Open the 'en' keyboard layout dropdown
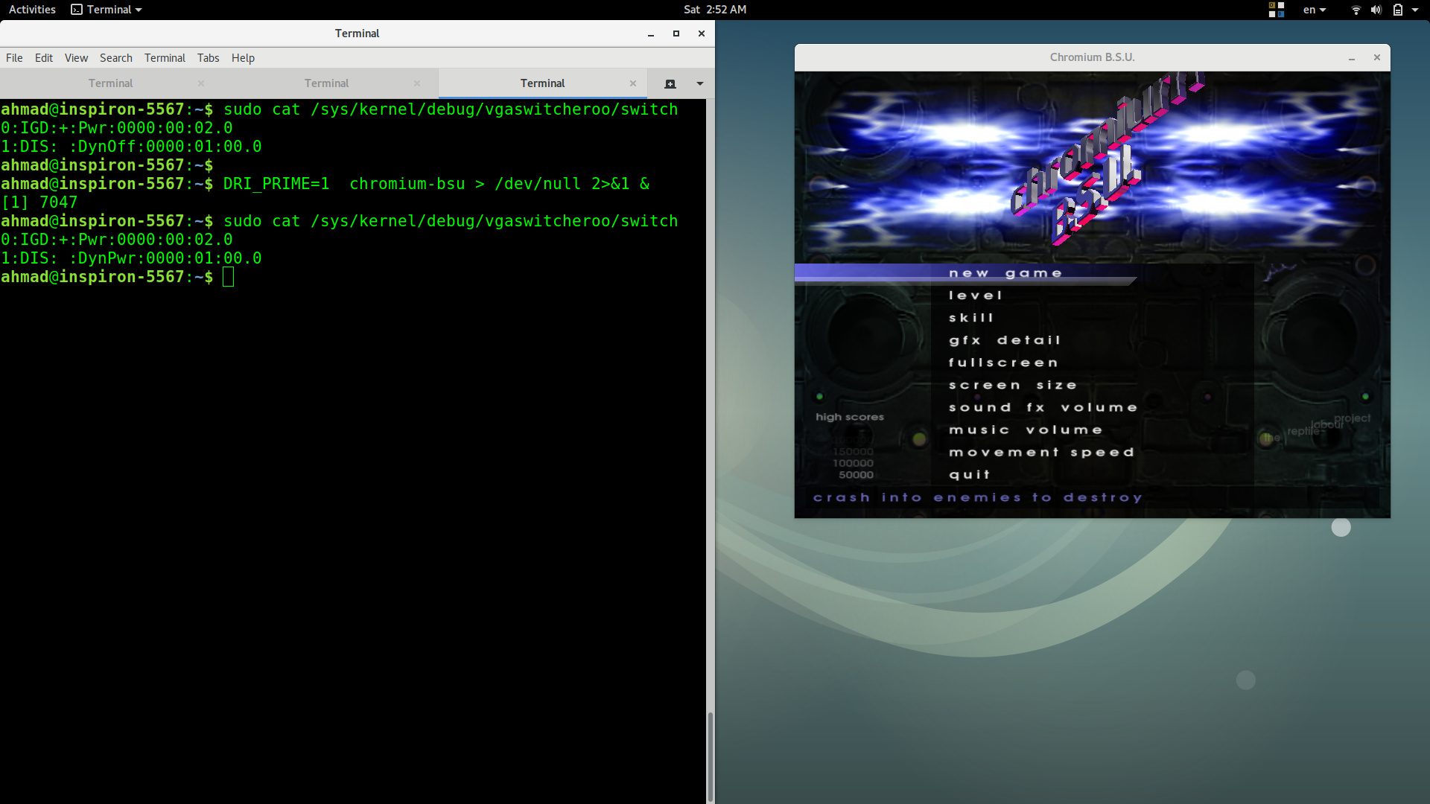This screenshot has width=1430, height=804. point(1314,10)
